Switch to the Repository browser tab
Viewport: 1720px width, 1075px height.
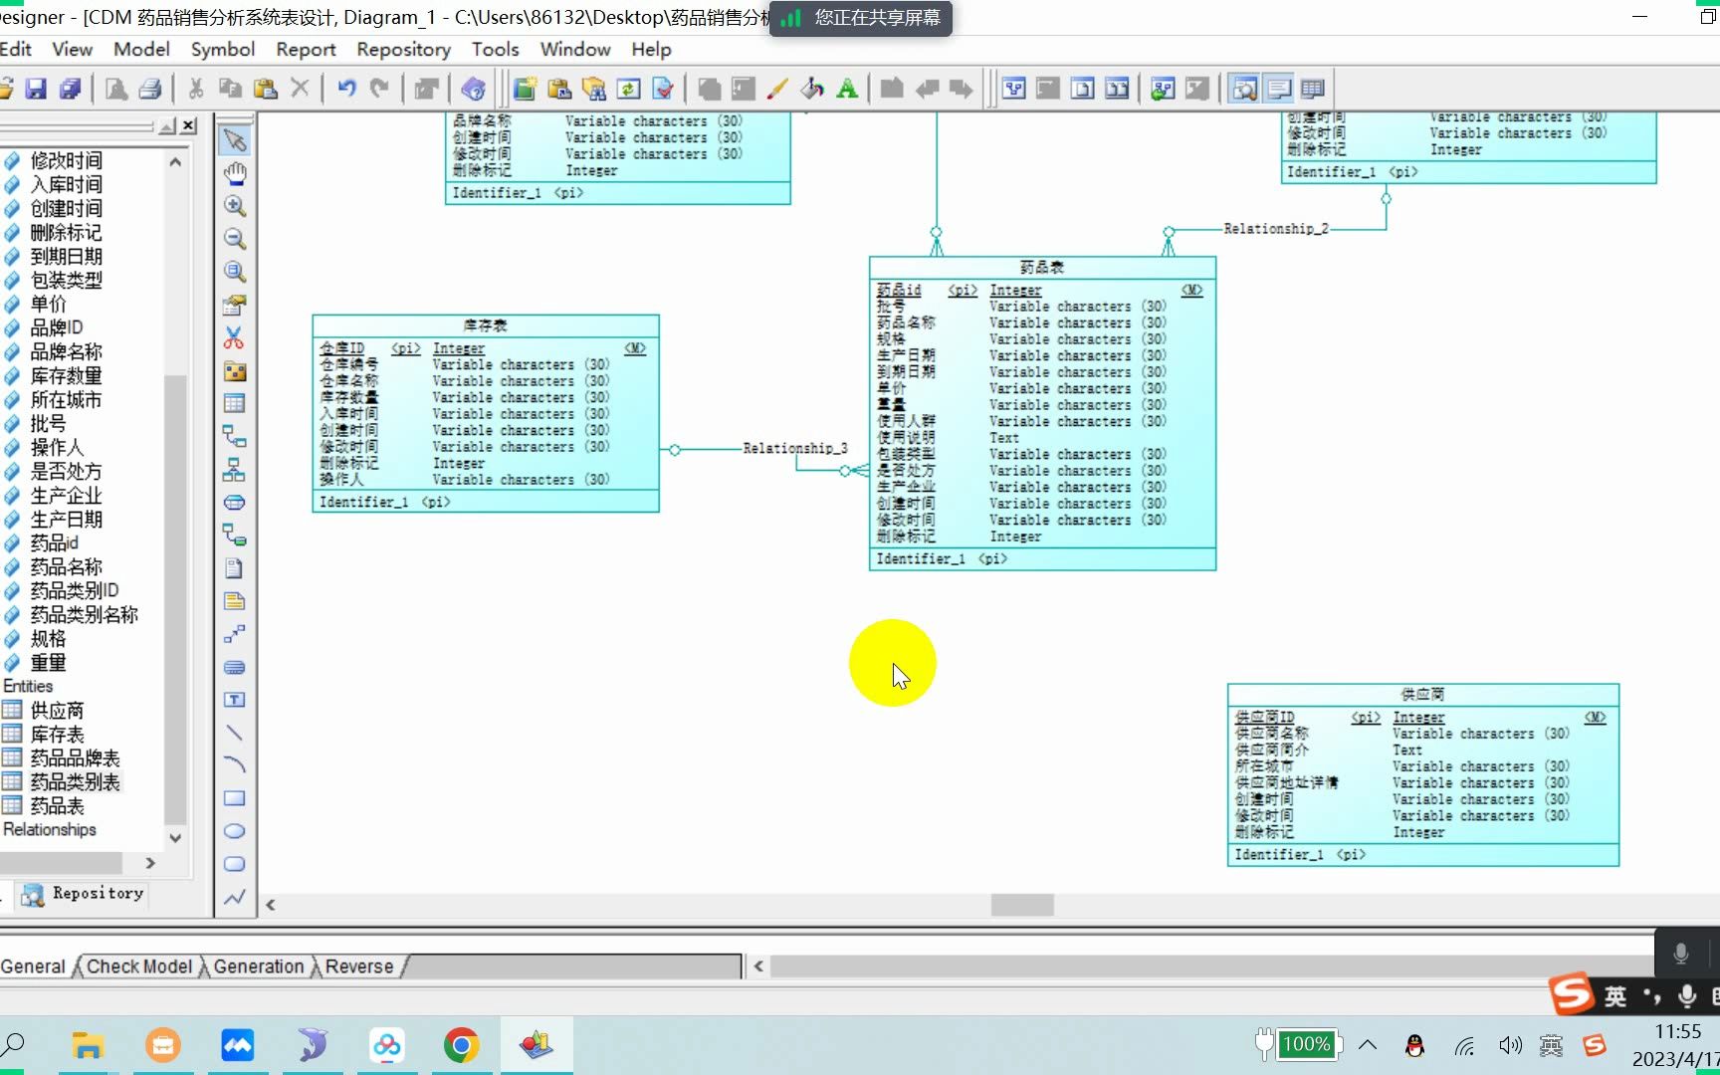[84, 894]
